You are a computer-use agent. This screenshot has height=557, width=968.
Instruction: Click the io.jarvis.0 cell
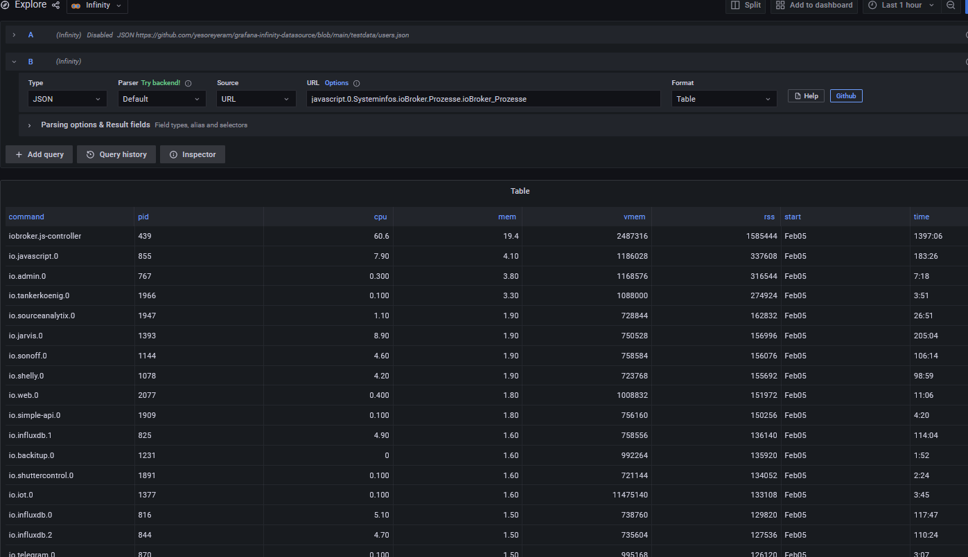click(x=70, y=336)
